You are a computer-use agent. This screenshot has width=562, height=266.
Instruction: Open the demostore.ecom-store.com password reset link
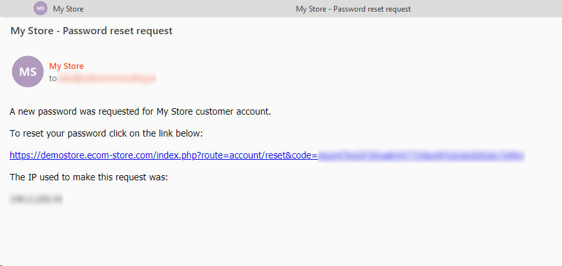pos(267,155)
